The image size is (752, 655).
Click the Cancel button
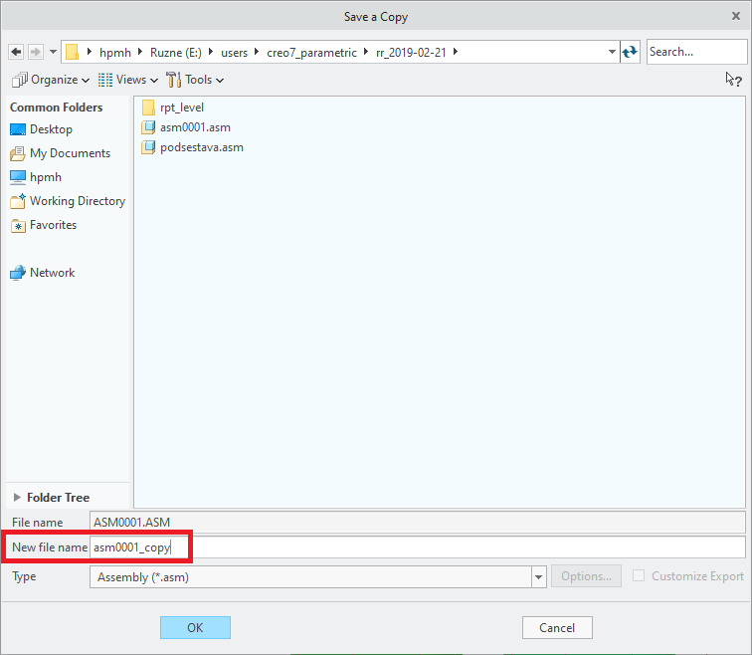557,628
